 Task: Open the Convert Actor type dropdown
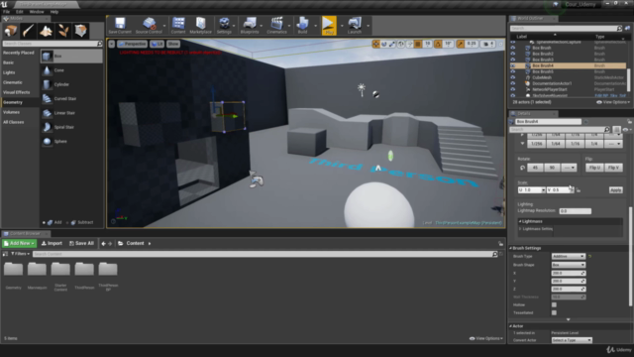click(572, 340)
